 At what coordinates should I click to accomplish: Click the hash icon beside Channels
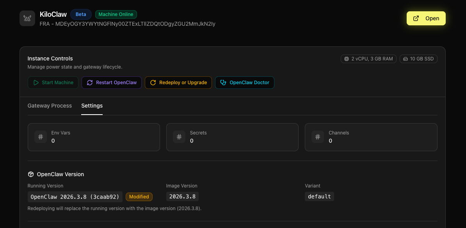[x=318, y=137]
